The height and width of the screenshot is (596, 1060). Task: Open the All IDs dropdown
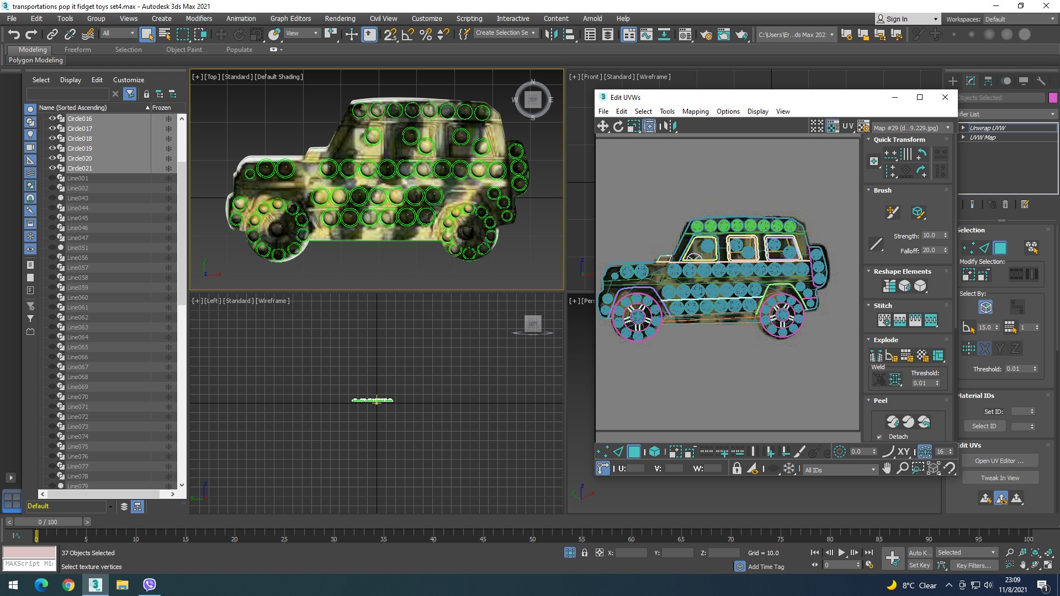840,470
